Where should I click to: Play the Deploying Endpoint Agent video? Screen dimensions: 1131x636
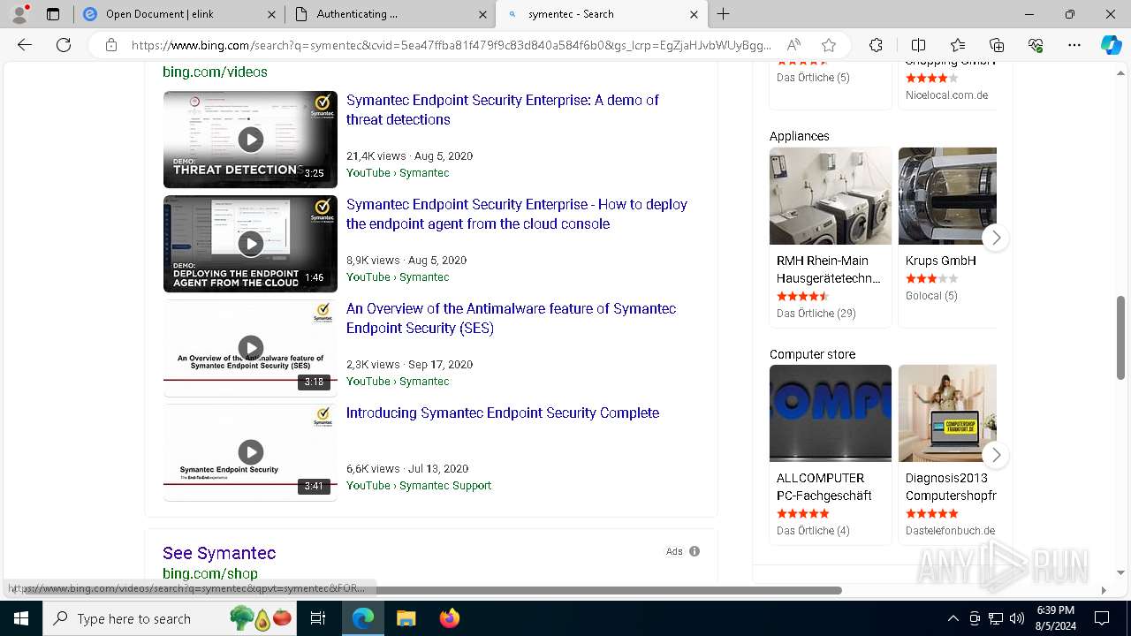(x=250, y=244)
